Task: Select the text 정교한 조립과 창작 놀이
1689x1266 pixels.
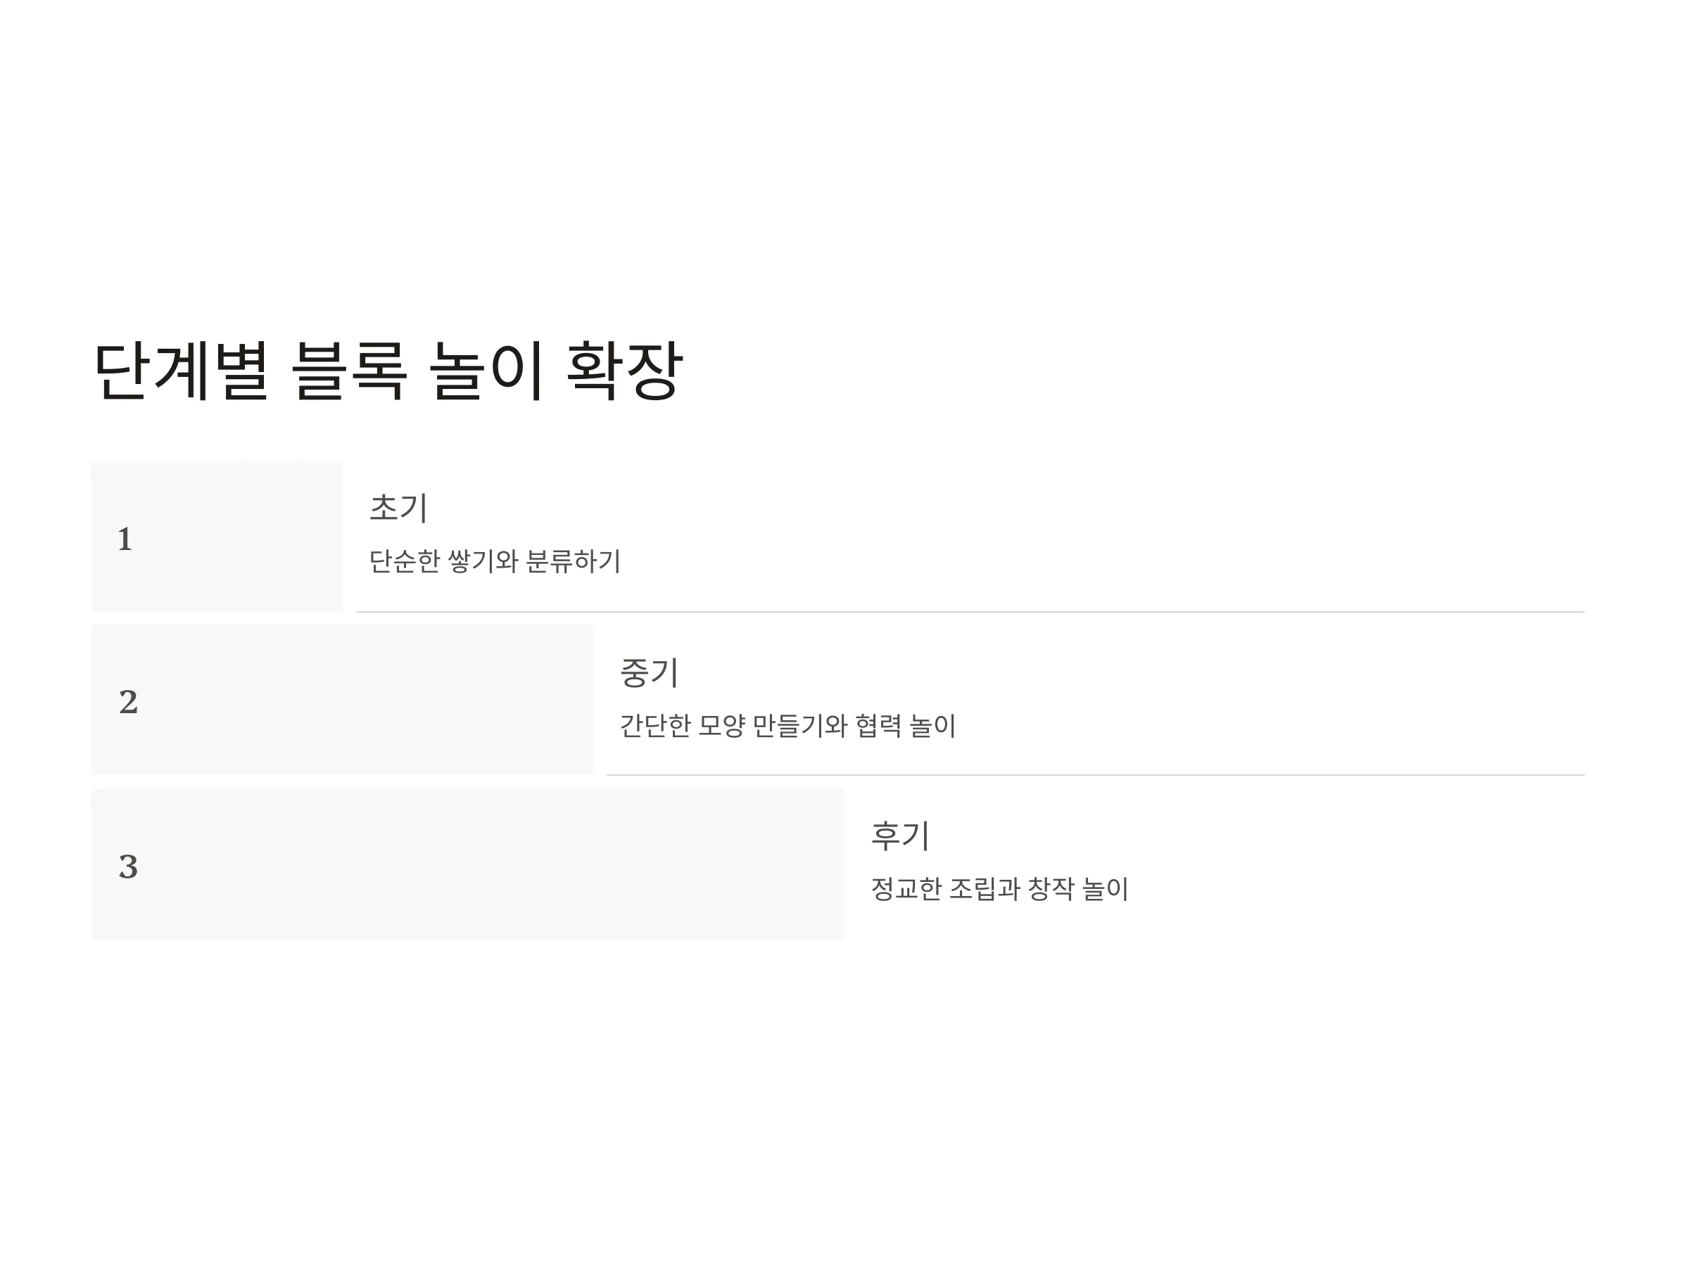Action: (999, 889)
